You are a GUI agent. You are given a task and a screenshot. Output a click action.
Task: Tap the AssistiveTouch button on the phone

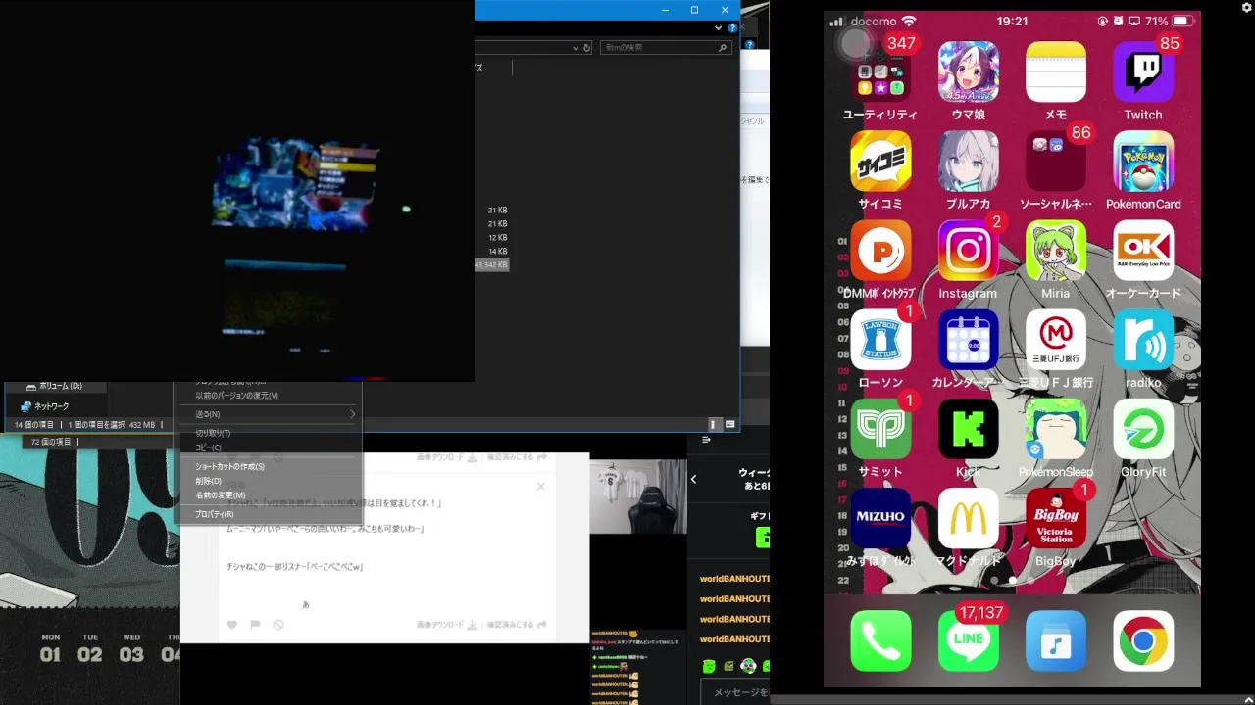(x=856, y=42)
